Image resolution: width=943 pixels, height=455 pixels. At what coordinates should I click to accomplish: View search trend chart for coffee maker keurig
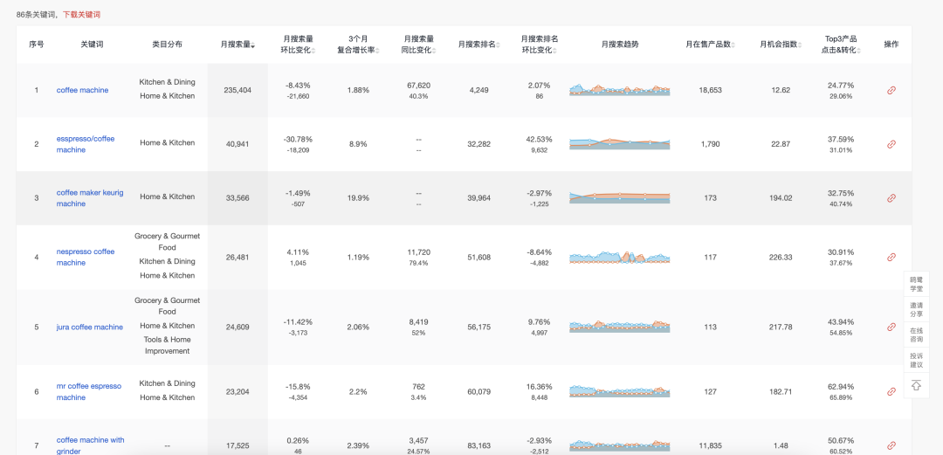619,198
